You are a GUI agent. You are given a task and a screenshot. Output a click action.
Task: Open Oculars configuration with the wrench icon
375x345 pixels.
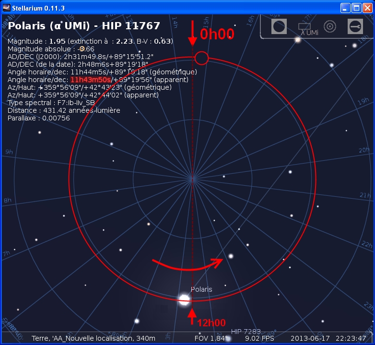[x=355, y=26]
